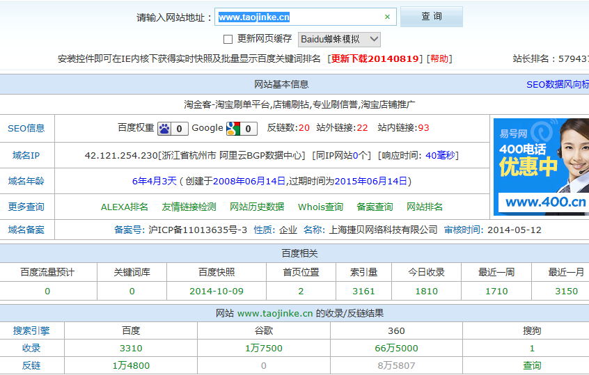
Task: Click creation date 2008年06月14日
Action: [x=249, y=182]
